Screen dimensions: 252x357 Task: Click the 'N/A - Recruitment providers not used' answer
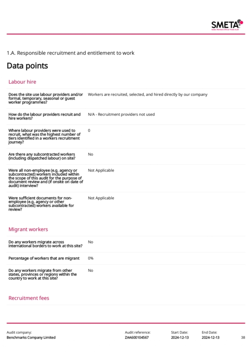pyautogui.click(x=121, y=114)
